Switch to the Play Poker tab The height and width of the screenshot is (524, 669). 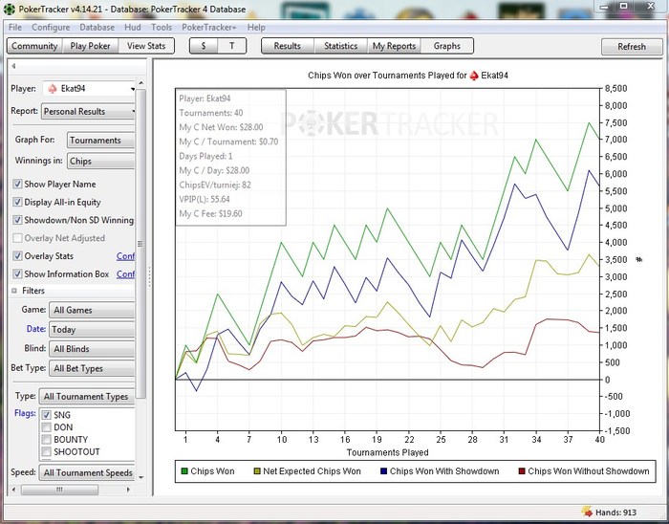coord(90,46)
